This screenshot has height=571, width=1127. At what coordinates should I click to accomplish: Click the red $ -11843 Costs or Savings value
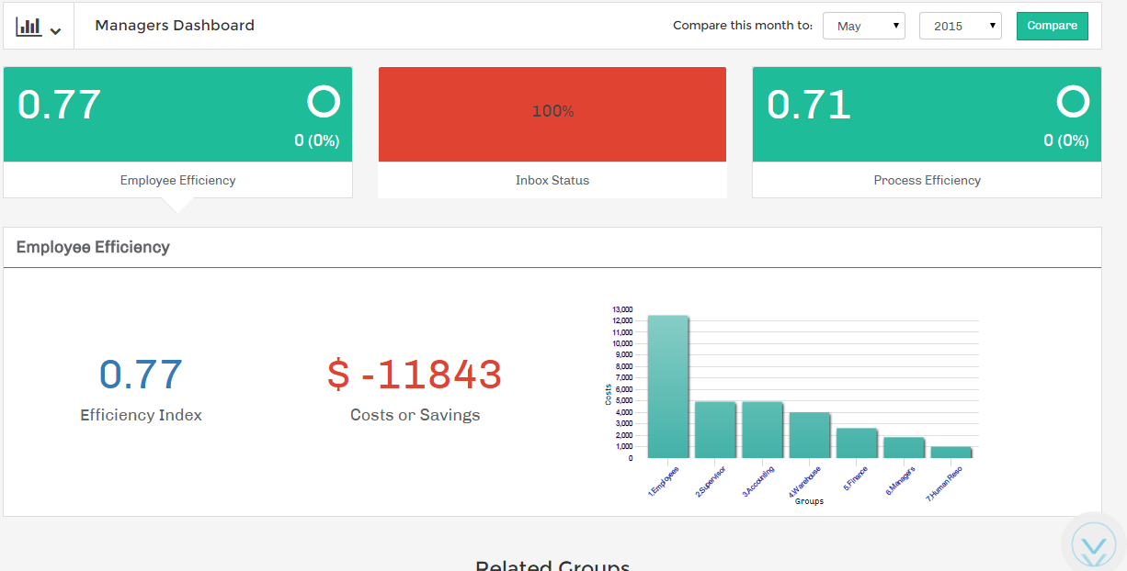pos(415,375)
